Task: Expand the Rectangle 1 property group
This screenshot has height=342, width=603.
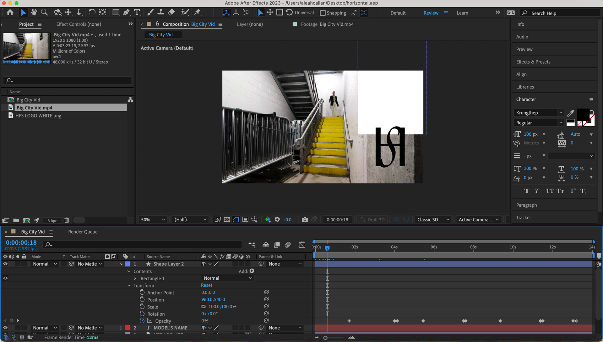Action: pos(135,278)
